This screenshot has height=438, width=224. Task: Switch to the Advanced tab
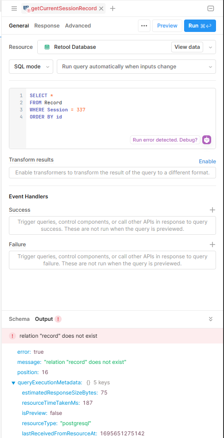pyautogui.click(x=78, y=26)
